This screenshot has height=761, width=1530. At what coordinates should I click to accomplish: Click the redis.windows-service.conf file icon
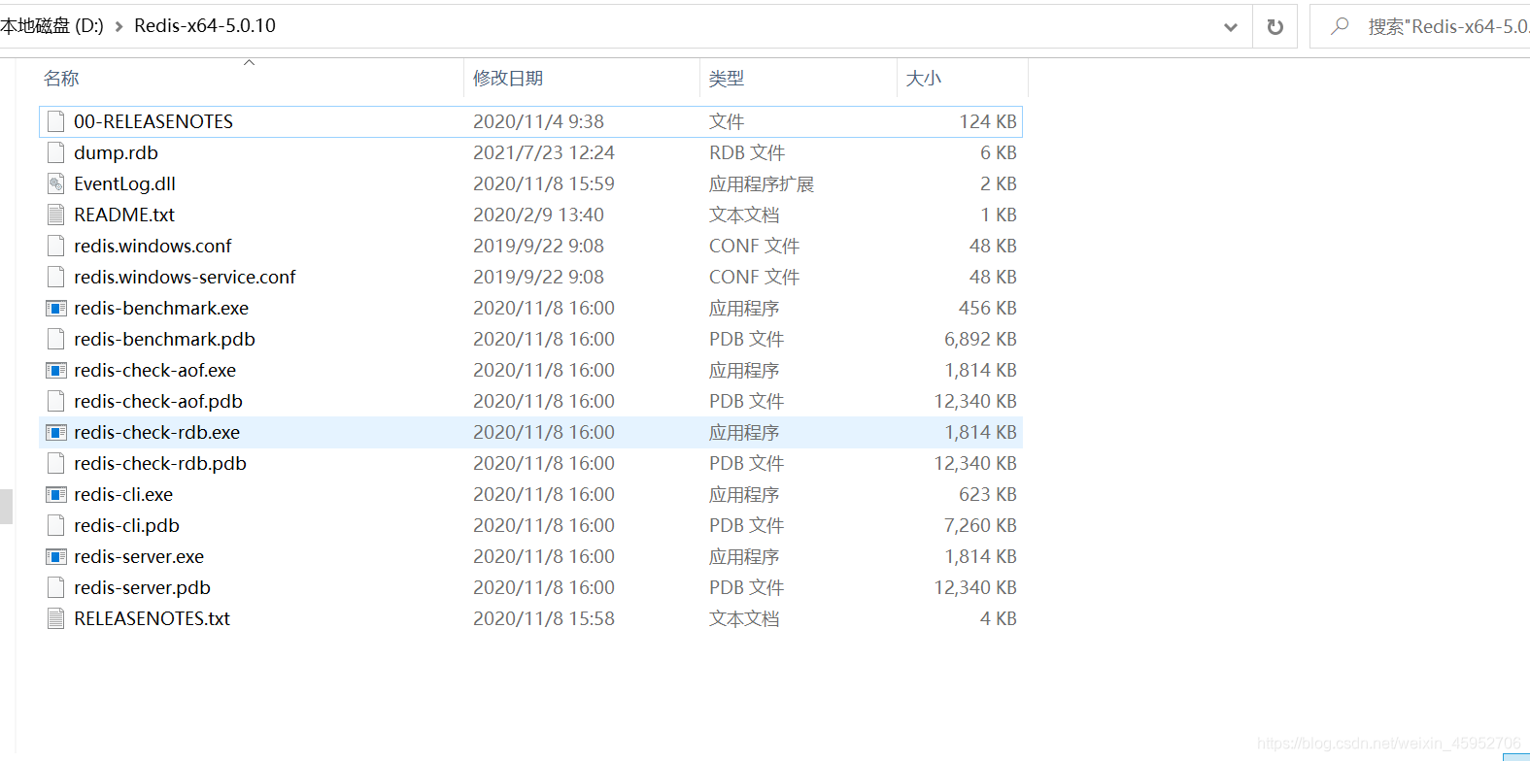coord(56,277)
